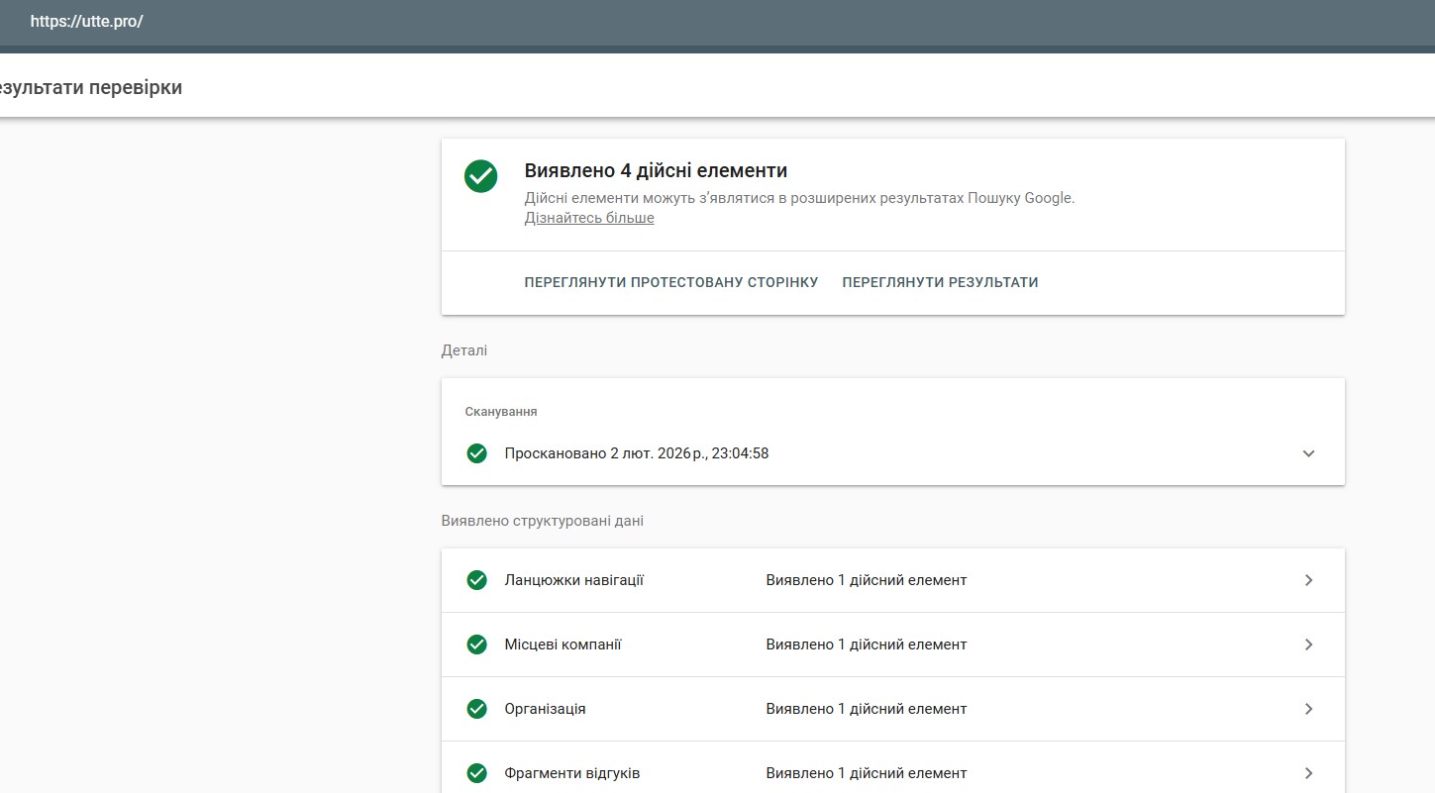Expand the Сканування details chevron
Image resolution: width=1435 pixels, height=793 pixels.
click(x=1308, y=453)
